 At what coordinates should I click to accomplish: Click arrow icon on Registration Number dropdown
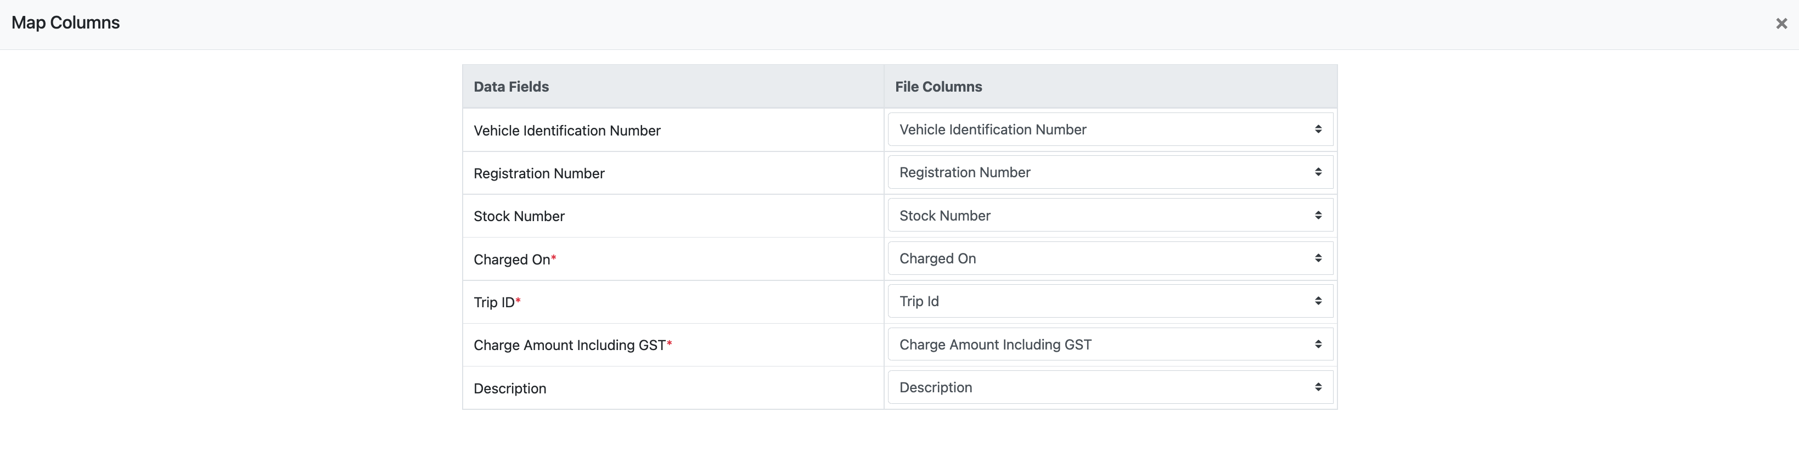[x=1318, y=172]
